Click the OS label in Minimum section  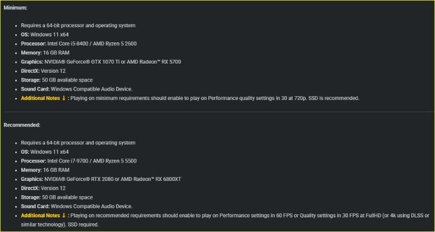click(26, 35)
